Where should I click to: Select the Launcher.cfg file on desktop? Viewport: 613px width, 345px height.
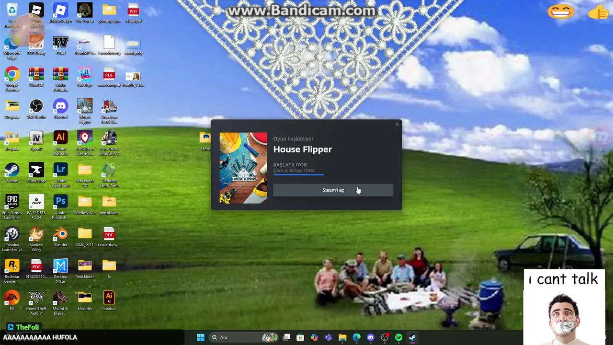click(x=109, y=46)
